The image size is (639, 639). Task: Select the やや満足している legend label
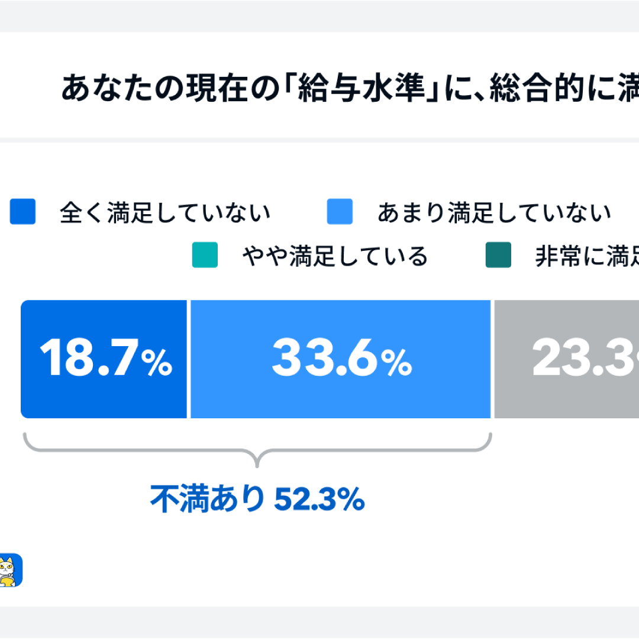(x=334, y=256)
